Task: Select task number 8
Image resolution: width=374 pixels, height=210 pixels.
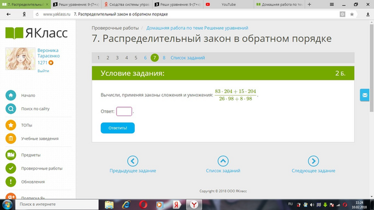Action: click(x=164, y=58)
